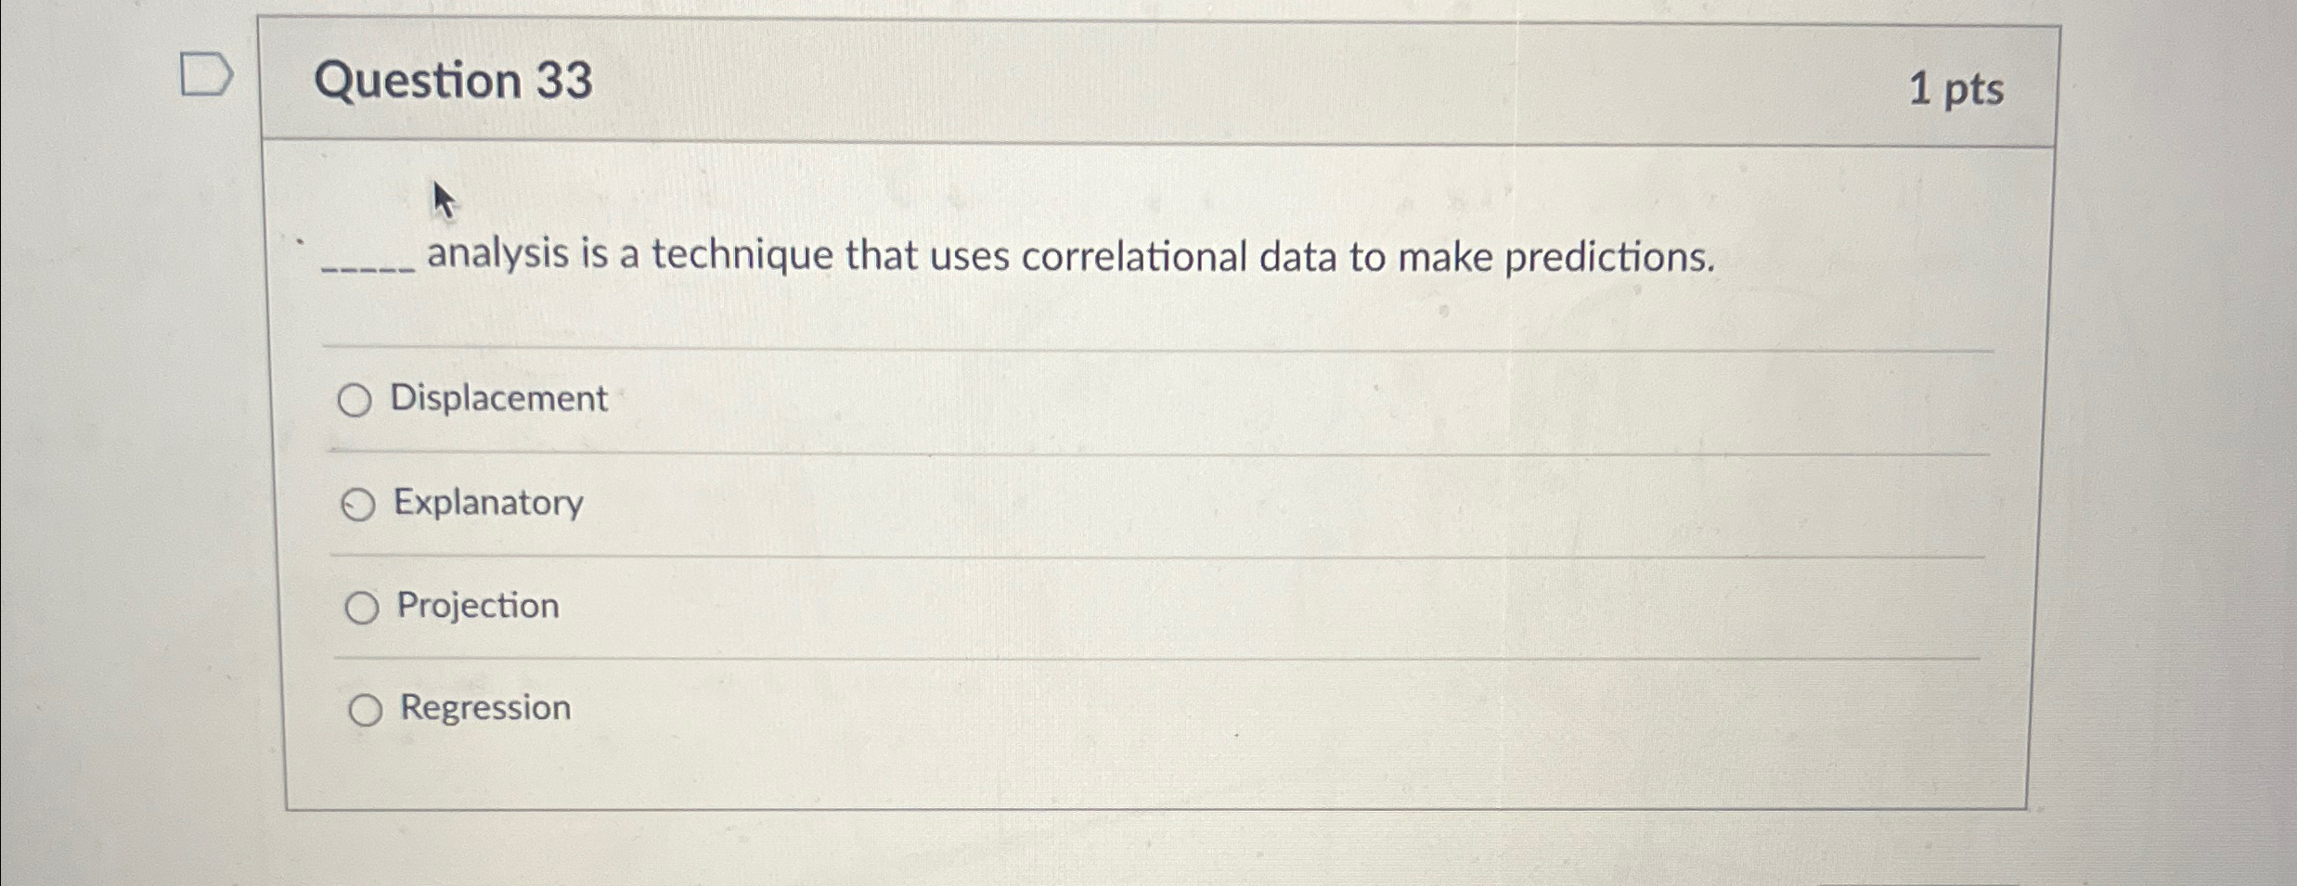Click the Regression answer label
Image resolution: width=2297 pixels, height=886 pixels.
click(x=484, y=709)
